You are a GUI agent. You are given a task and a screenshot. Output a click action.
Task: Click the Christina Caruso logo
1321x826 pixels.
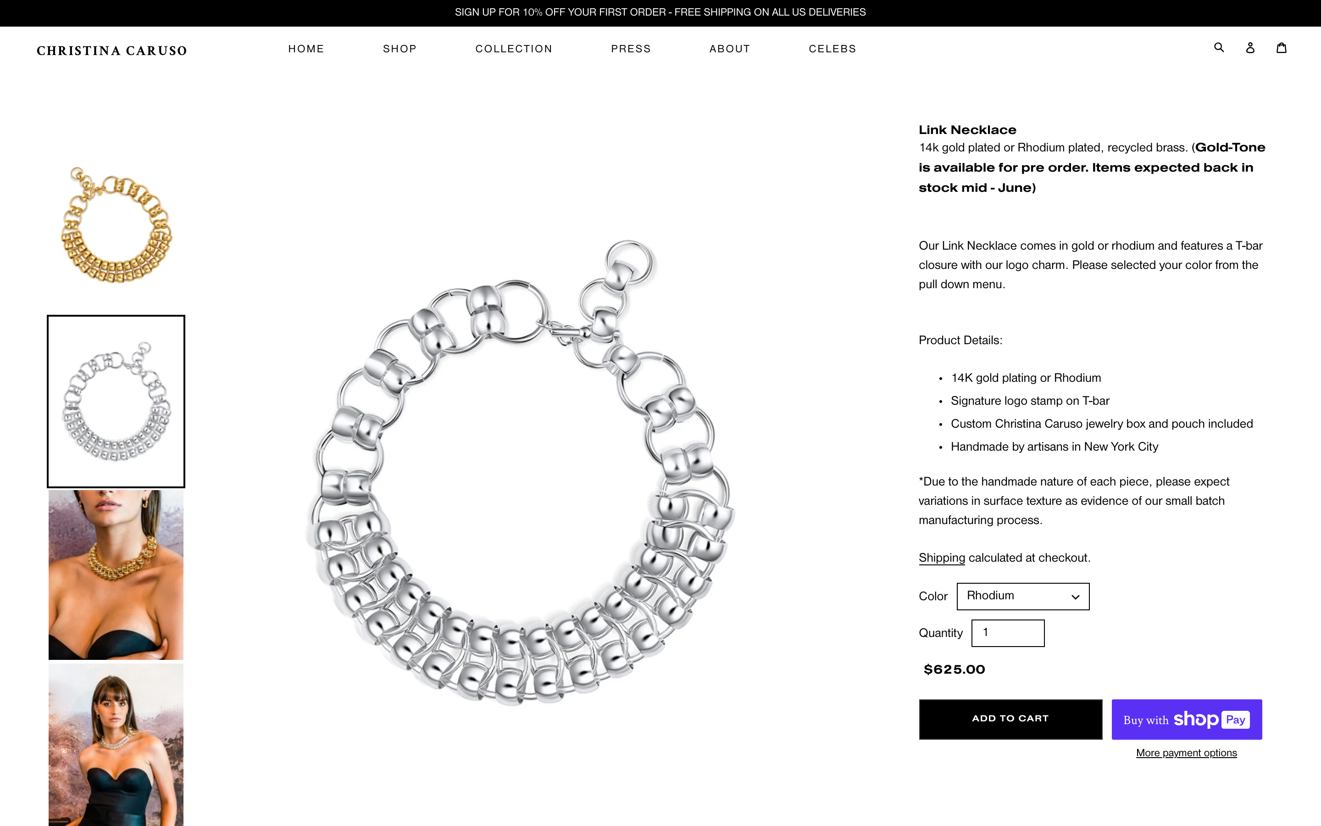(112, 50)
